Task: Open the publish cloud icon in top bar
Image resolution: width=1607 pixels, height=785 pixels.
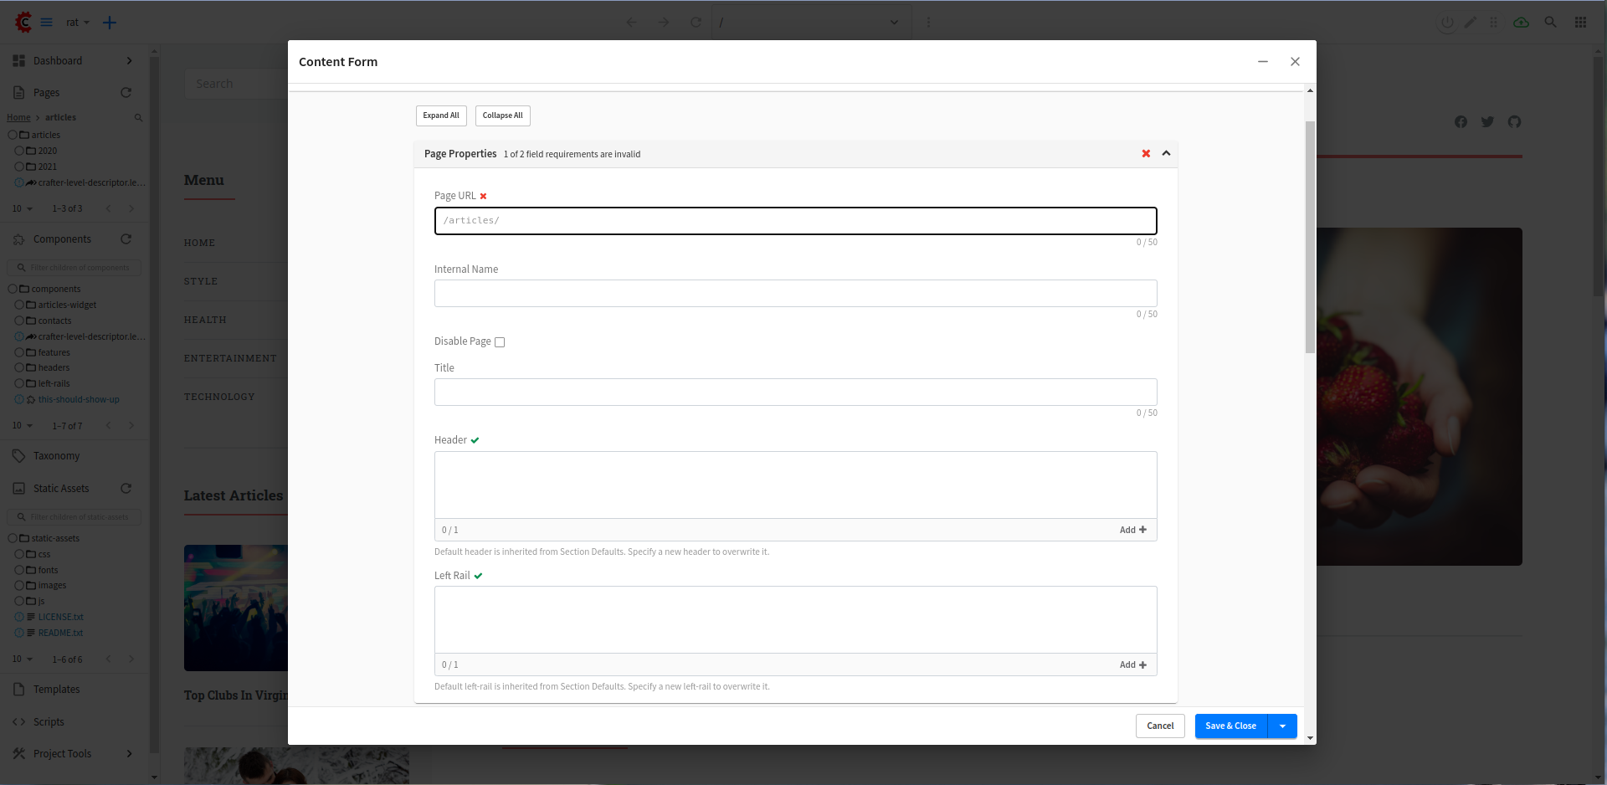Action: pos(1521,22)
